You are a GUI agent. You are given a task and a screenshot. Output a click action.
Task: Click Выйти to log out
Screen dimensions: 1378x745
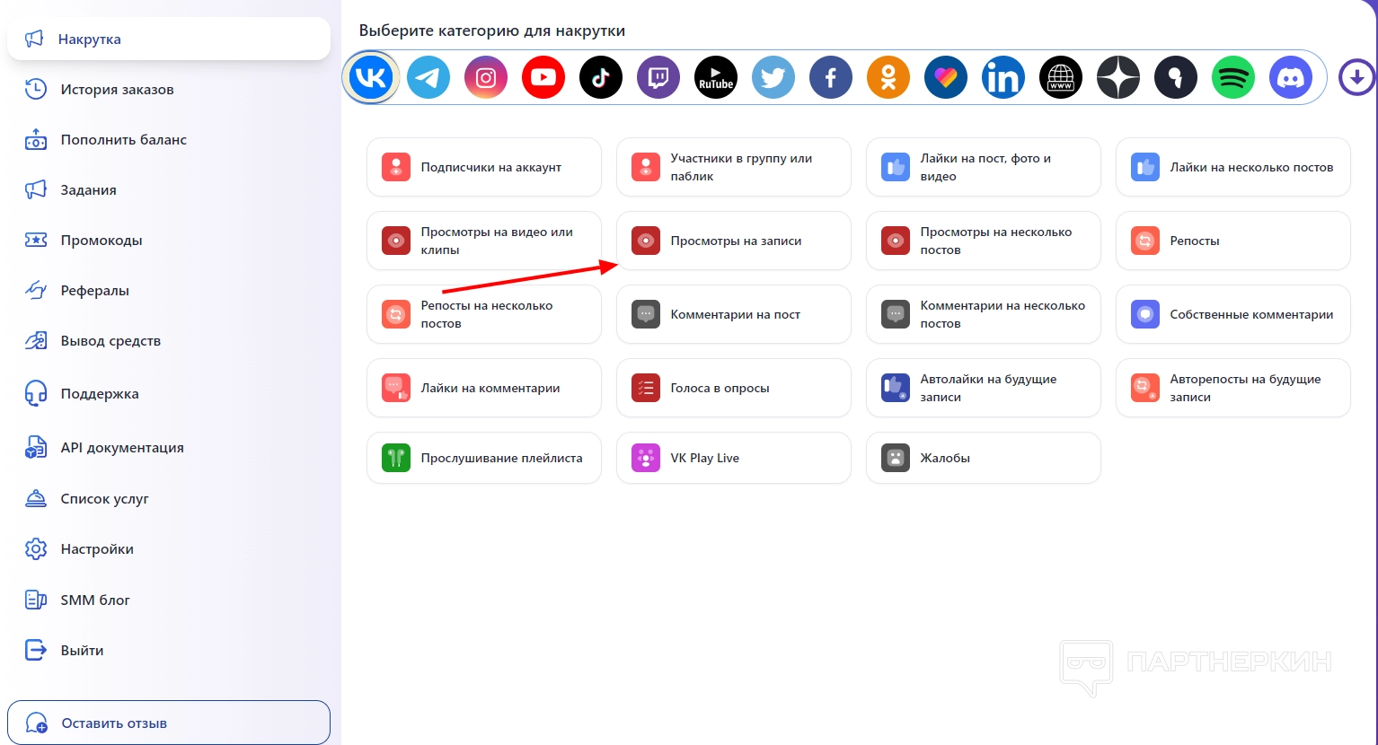coord(169,651)
